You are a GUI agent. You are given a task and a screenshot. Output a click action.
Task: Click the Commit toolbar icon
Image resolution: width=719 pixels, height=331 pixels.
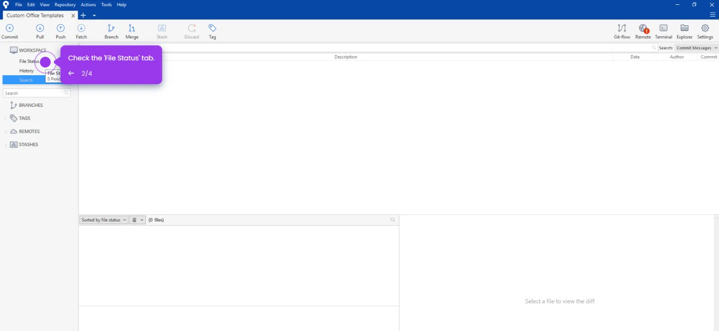pos(10,32)
